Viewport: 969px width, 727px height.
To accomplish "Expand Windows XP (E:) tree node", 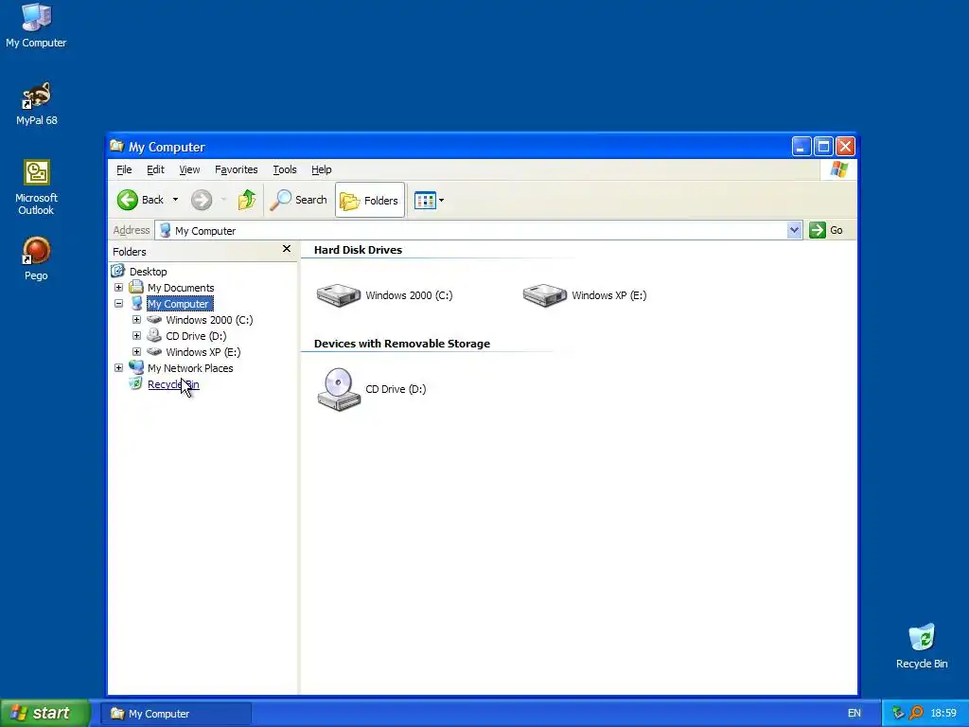I will pos(136,352).
